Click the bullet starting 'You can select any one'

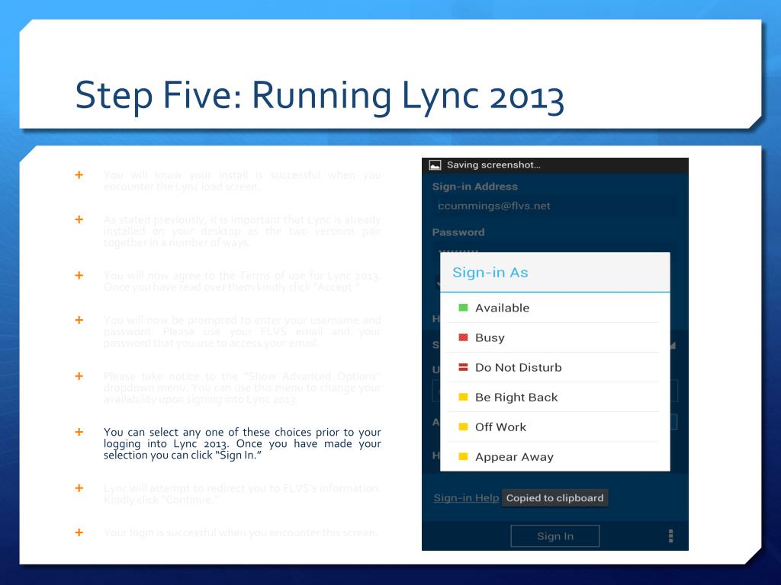click(x=242, y=443)
